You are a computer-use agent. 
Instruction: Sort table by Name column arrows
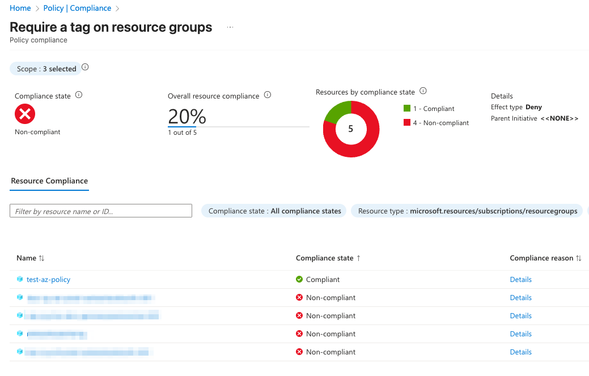(41, 258)
